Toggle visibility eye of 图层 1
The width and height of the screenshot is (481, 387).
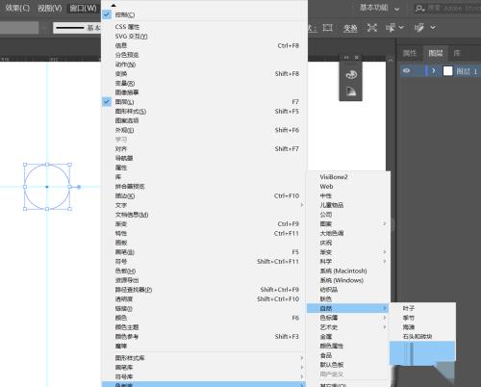pos(406,70)
